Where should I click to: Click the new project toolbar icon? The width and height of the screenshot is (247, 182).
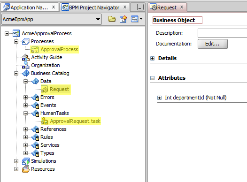[x=123, y=19]
